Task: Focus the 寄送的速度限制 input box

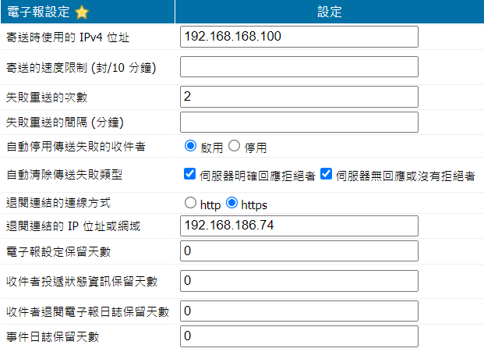Action: (299, 67)
